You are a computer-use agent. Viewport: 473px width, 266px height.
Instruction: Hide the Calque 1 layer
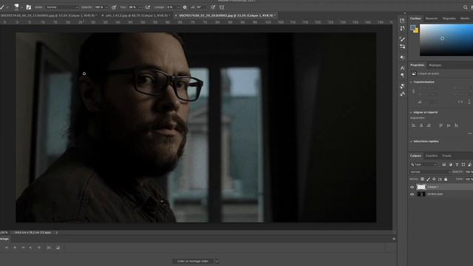(x=412, y=187)
